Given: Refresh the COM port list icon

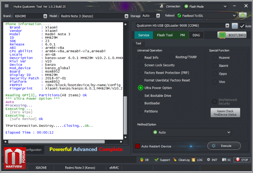Looking at the screenshot, I should click(235, 26).
